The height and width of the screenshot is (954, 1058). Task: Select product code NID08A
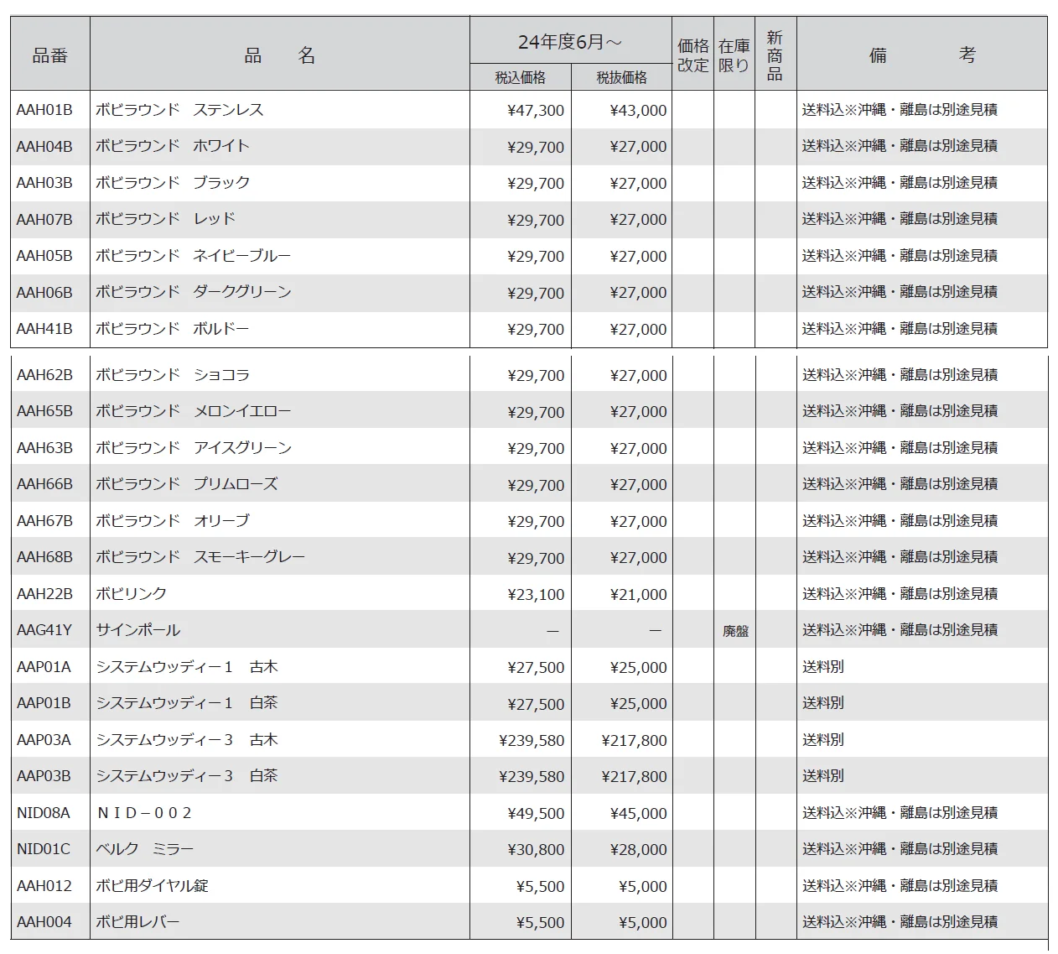tap(44, 813)
